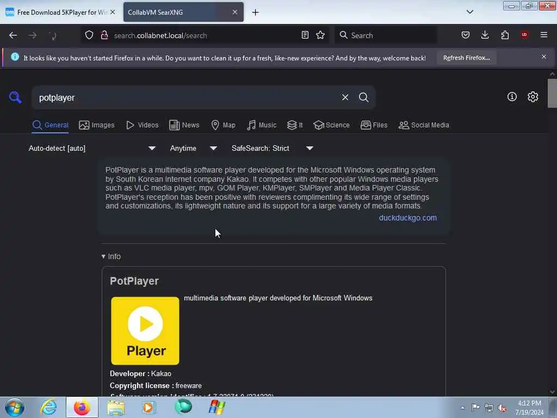Toggle reader view icon in address bar
Viewport: 557px width, 418px height.
pyautogui.click(x=305, y=35)
